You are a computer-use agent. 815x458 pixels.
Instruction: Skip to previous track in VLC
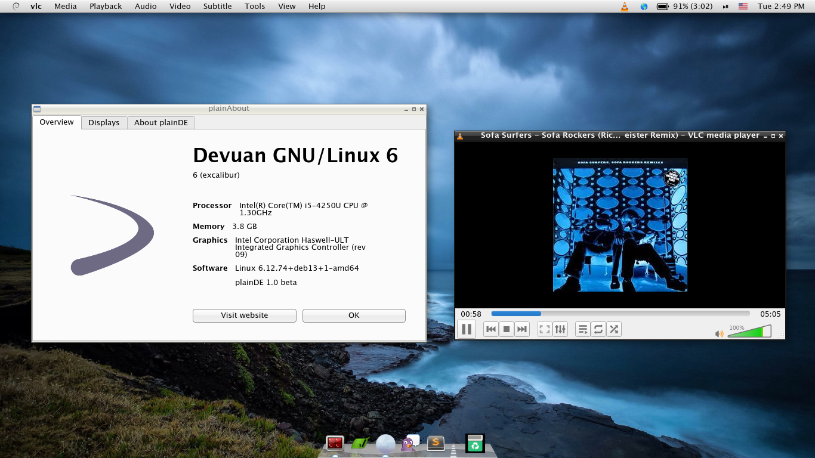coord(491,329)
